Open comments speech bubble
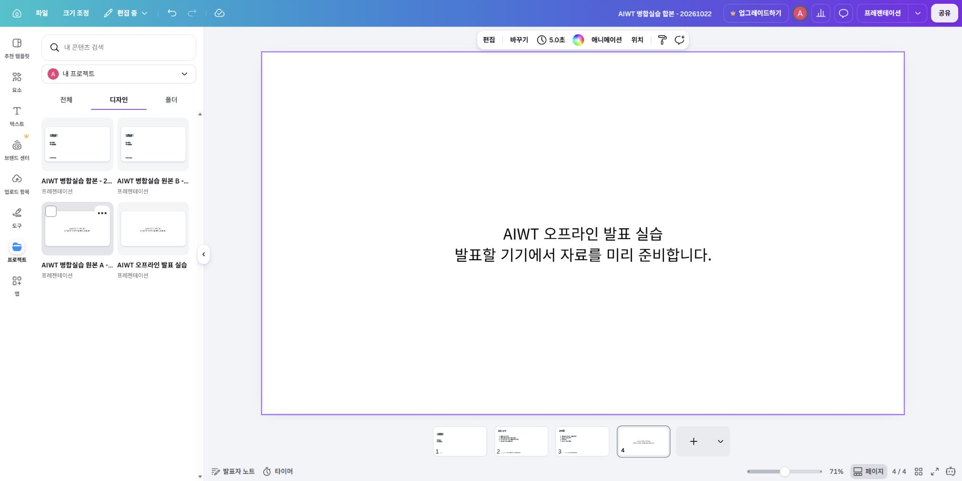 [x=844, y=13]
